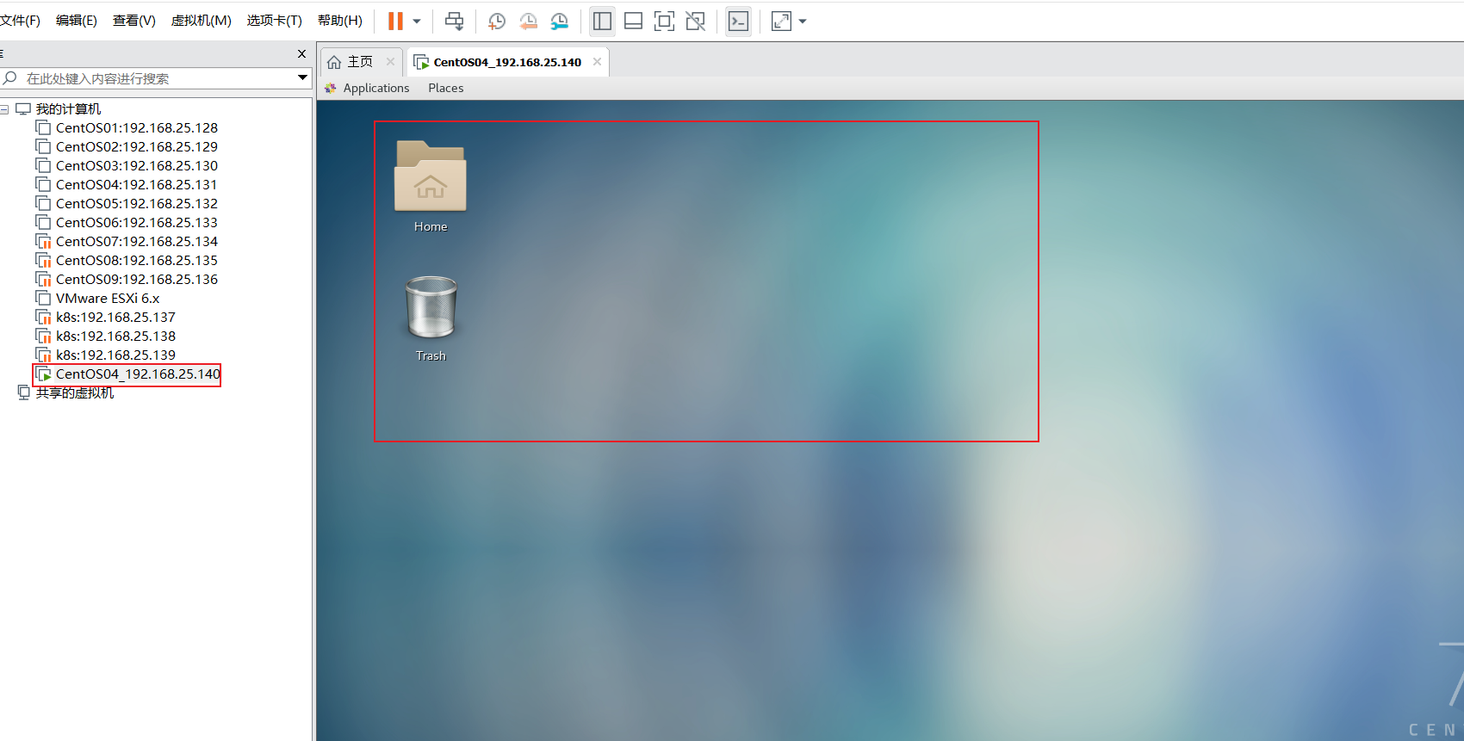This screenshot has height=741, width=1464.
Task: Open the 查看(V) menu
Action: click(x=134, y=21)
